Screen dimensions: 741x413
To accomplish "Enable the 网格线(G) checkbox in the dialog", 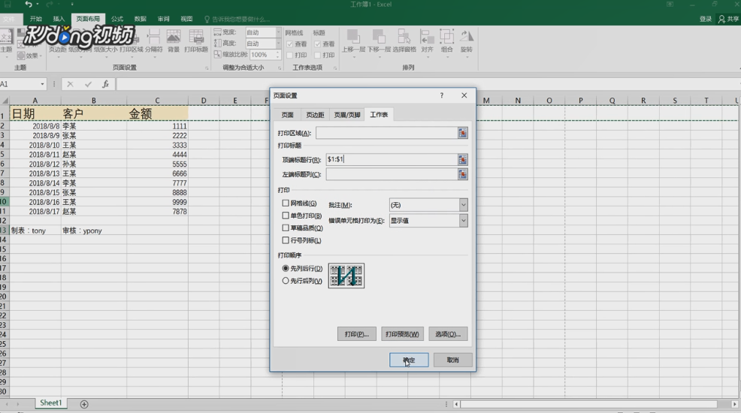I will pos(286,203).
